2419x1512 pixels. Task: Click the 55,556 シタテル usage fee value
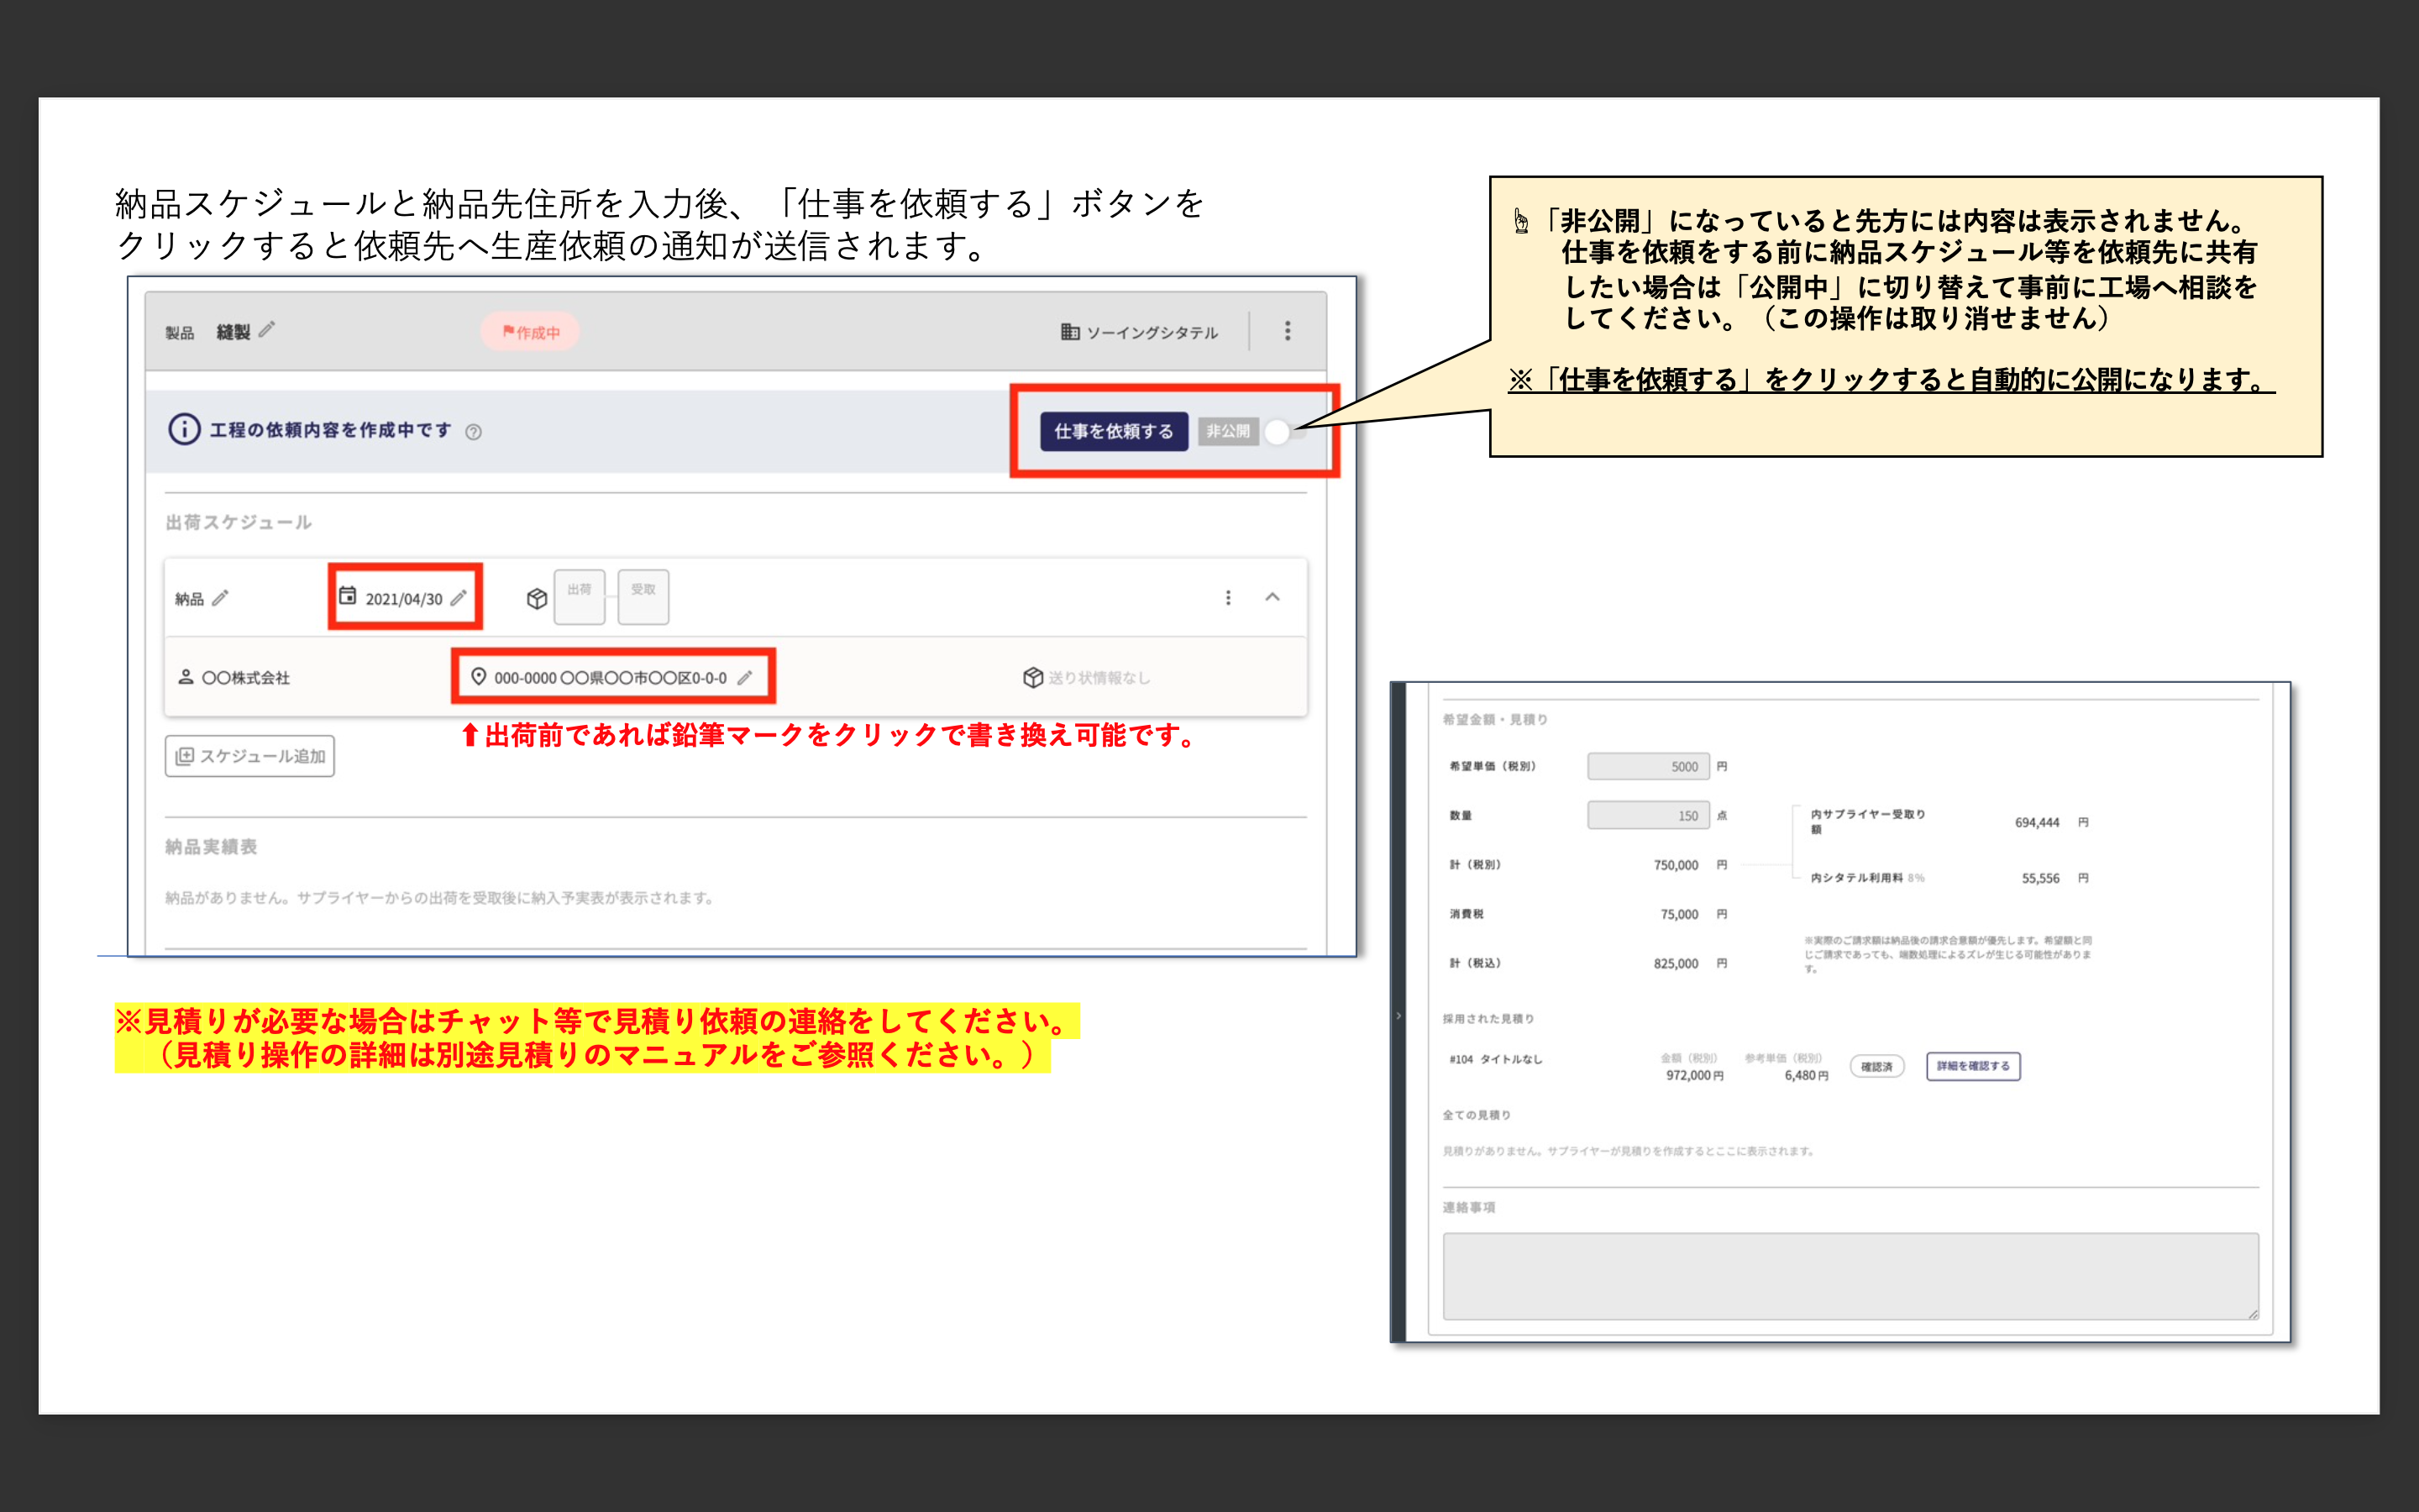pos(2040,879)
